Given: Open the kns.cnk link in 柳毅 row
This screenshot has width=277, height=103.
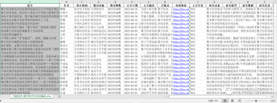Looking at the screenshot, I should 181,9.
